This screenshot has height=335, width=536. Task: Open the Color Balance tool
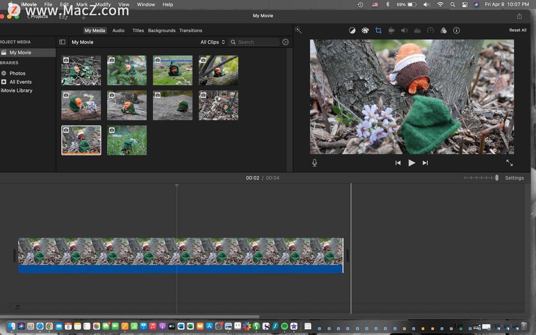[352, 30]
